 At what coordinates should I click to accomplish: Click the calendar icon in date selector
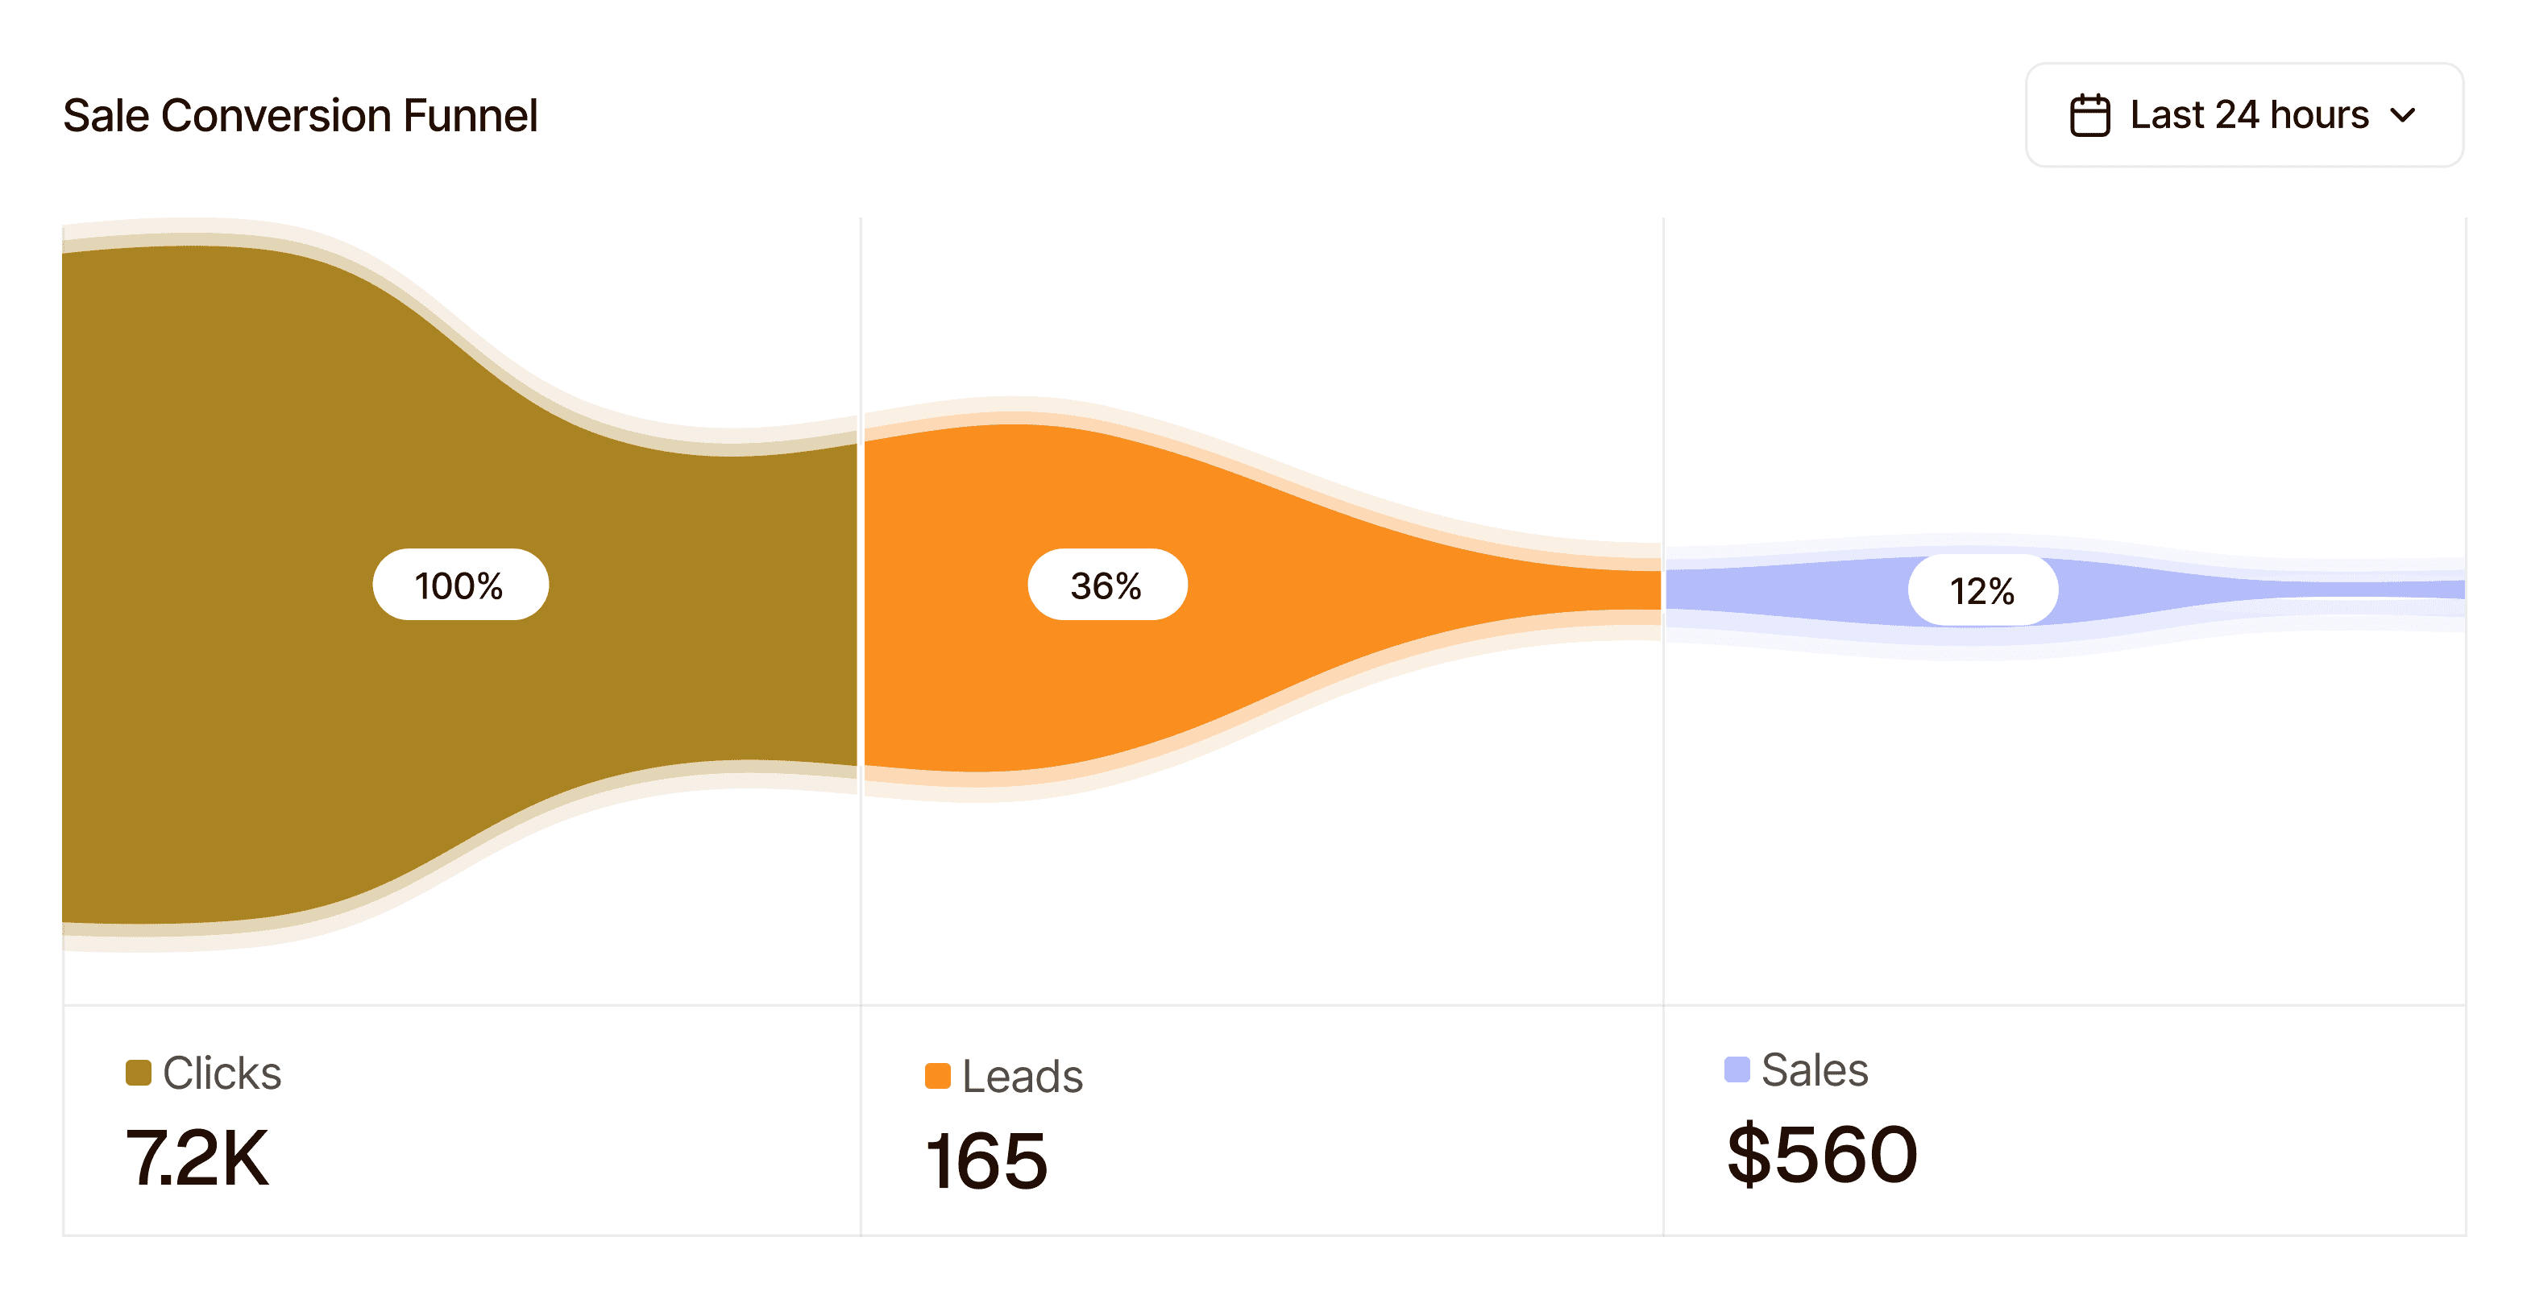coord(2089,116)
